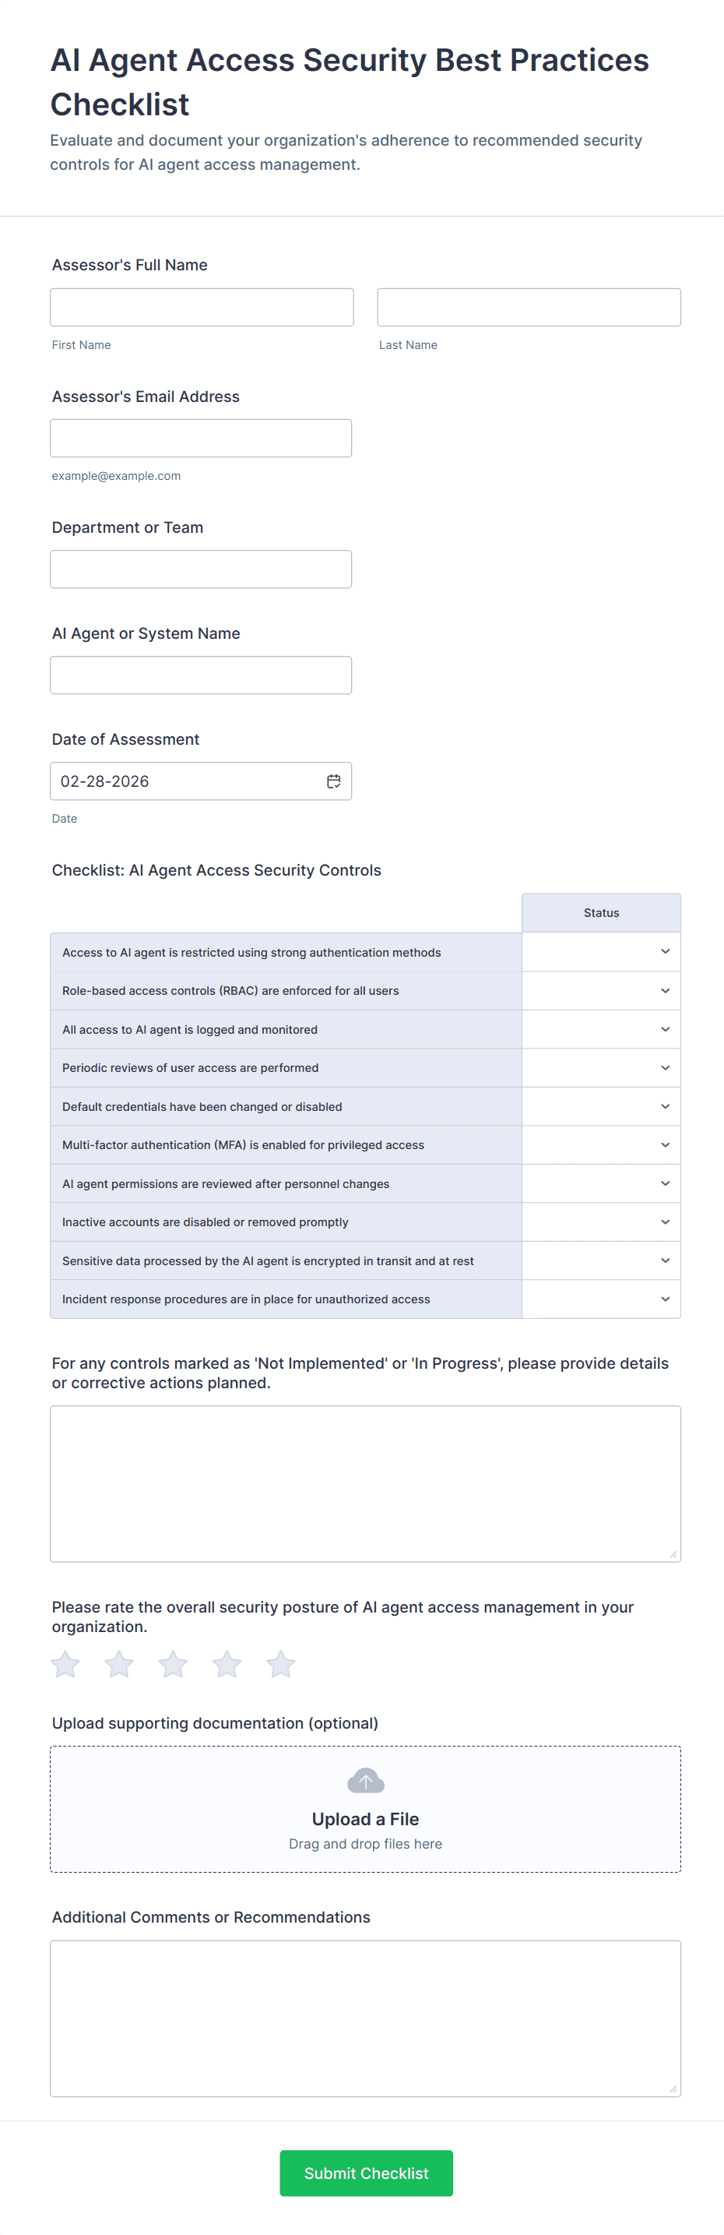Focus the First Name field
The height and width of the screenshot is (2235, 724).
point(202,307)
